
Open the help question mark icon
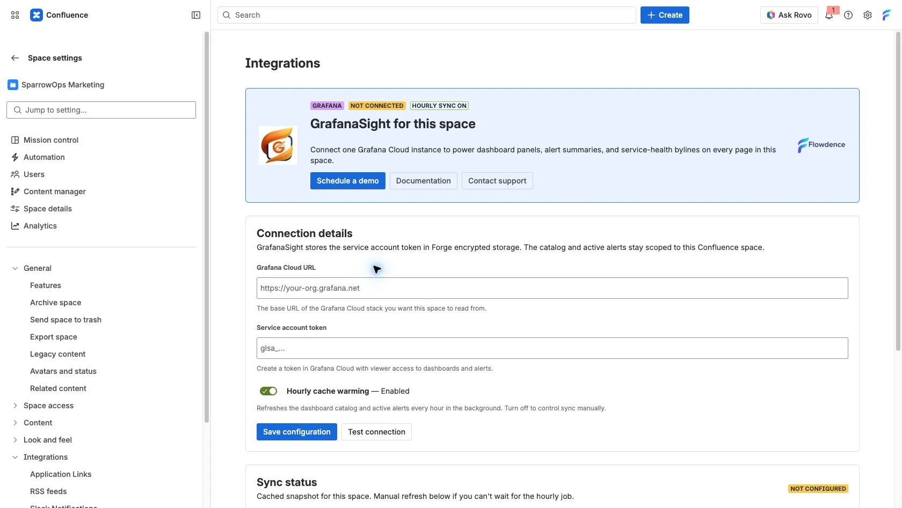(x=848, y=15)
